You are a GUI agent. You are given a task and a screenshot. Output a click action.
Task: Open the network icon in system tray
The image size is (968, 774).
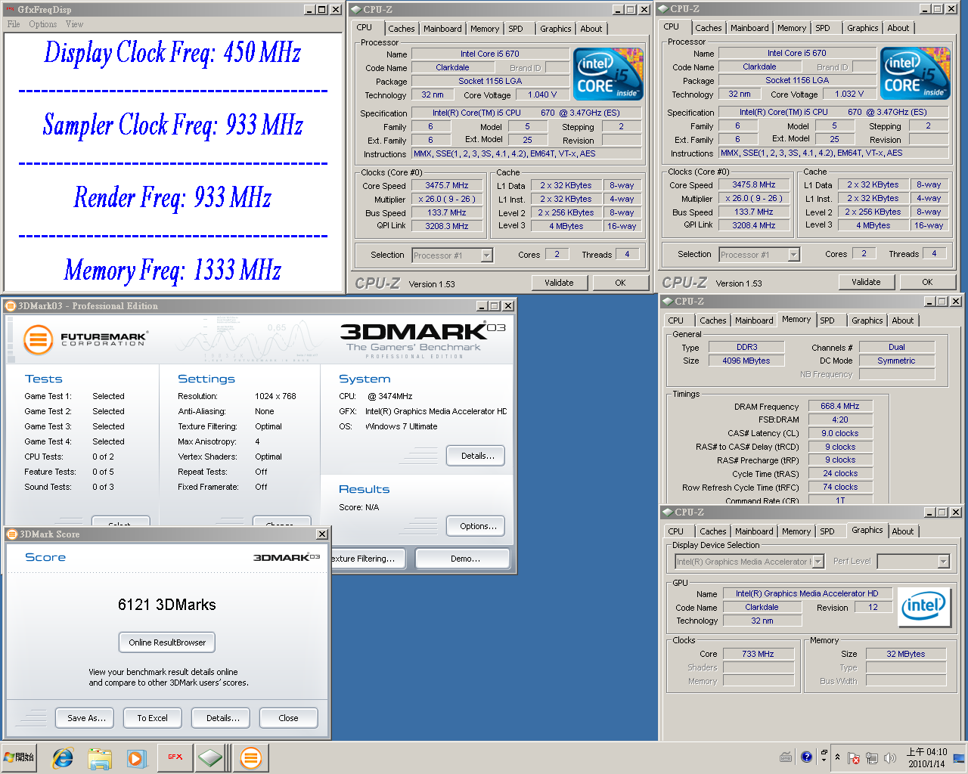click(872, 758)
